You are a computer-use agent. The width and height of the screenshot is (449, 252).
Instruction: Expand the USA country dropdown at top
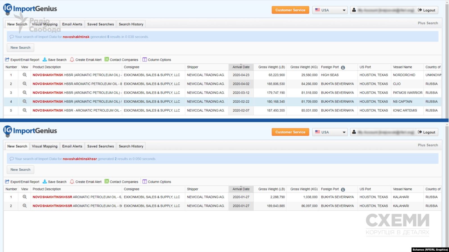coord(330,10)
